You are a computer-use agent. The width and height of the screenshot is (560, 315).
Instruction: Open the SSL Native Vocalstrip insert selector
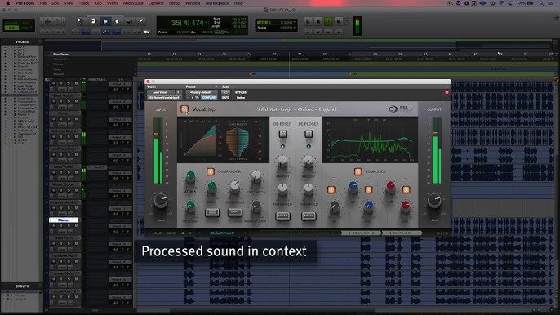[165, 97]
